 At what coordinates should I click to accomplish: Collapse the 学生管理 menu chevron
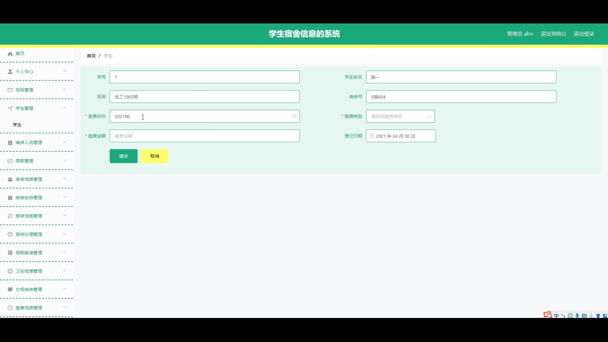[x=65, y=108]
